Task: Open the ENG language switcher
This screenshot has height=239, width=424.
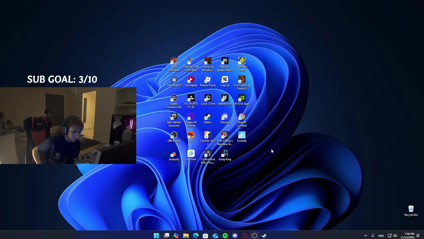Action: 381,236
